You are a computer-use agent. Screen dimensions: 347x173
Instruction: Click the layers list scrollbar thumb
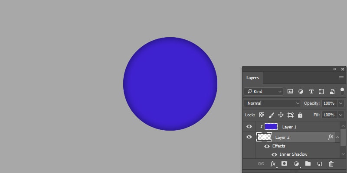(x=343, y=137)
